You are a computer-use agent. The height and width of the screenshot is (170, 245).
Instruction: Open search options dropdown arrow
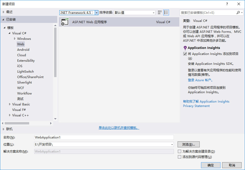point(242,13)
